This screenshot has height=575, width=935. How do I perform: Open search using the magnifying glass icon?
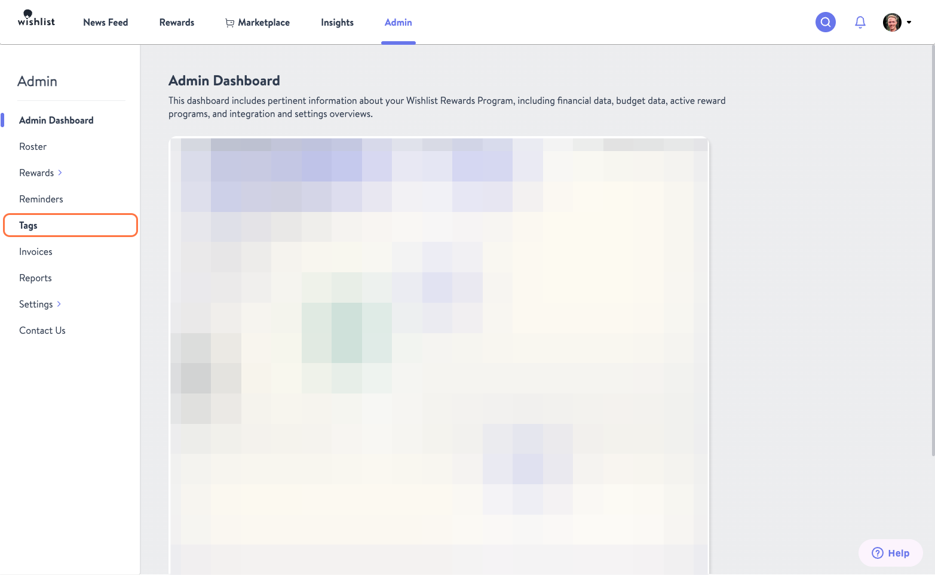(825, 22)
